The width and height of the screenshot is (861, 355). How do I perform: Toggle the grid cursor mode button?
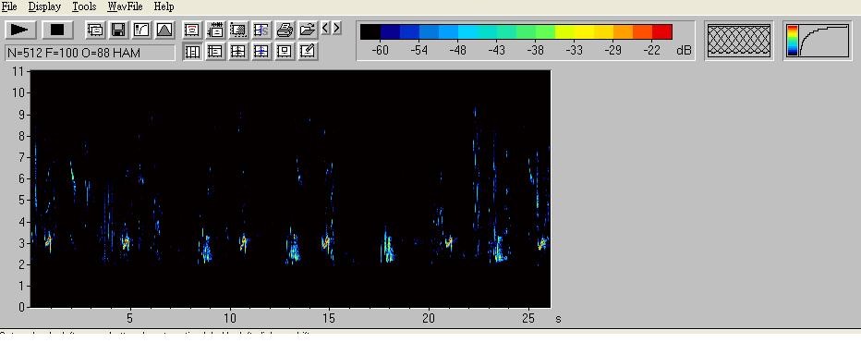[x=238, y=51]
